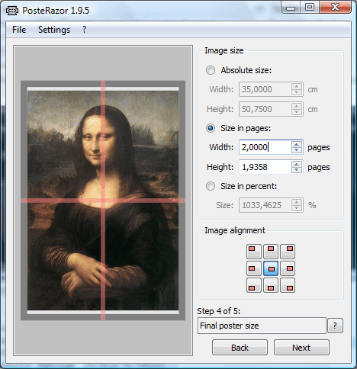The image size is (357, 369).
Task: Select top-left image alignment button
Action: [254, 251]
